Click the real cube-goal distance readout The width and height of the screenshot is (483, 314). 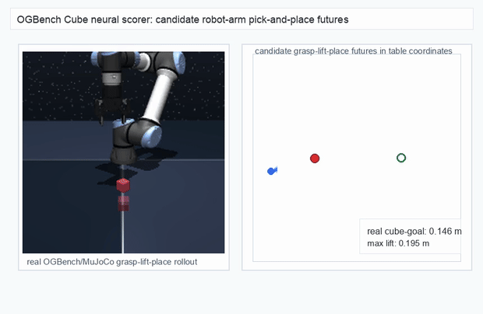point(414,232)
